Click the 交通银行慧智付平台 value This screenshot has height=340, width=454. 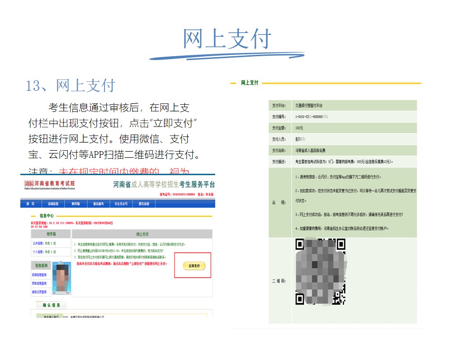point(309,105)
